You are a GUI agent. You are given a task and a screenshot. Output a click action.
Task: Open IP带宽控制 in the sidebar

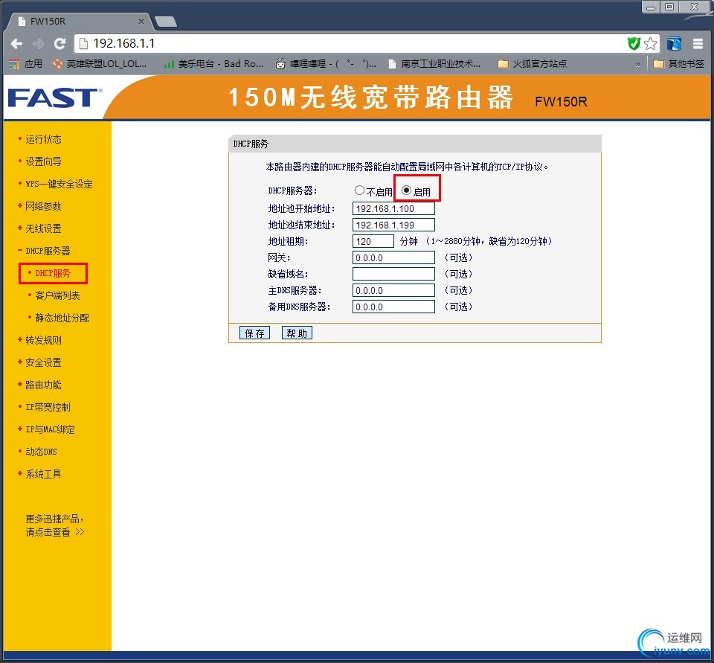point(48,407)
